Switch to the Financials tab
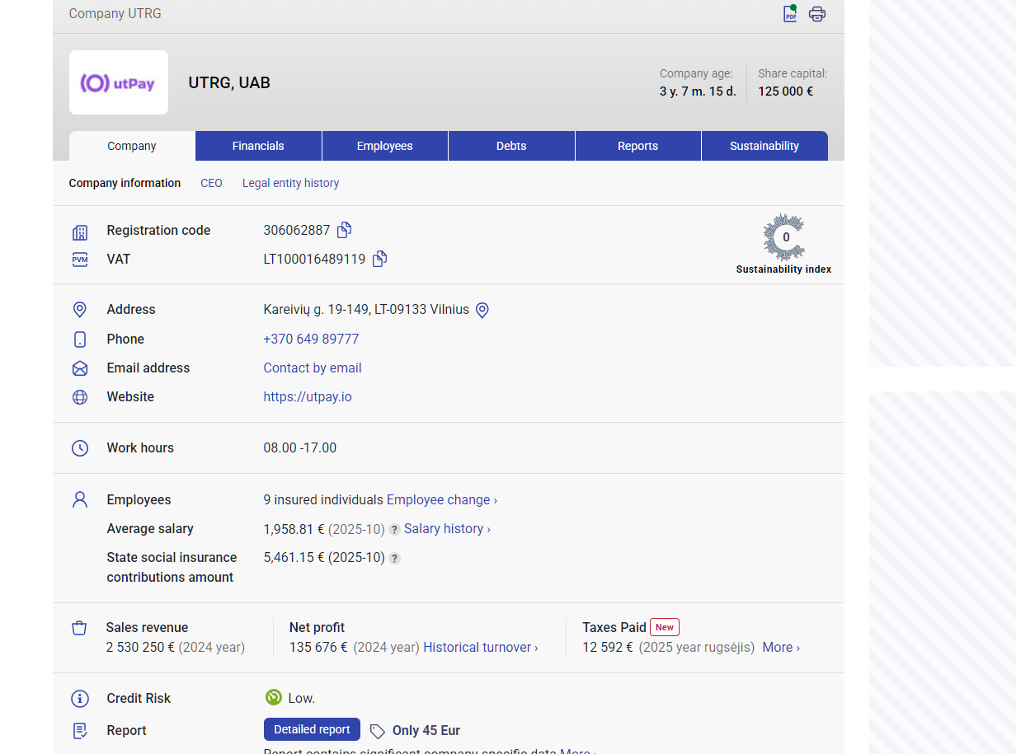The width and height of the screenshot is (1016, 754). (x=258, y=146)
